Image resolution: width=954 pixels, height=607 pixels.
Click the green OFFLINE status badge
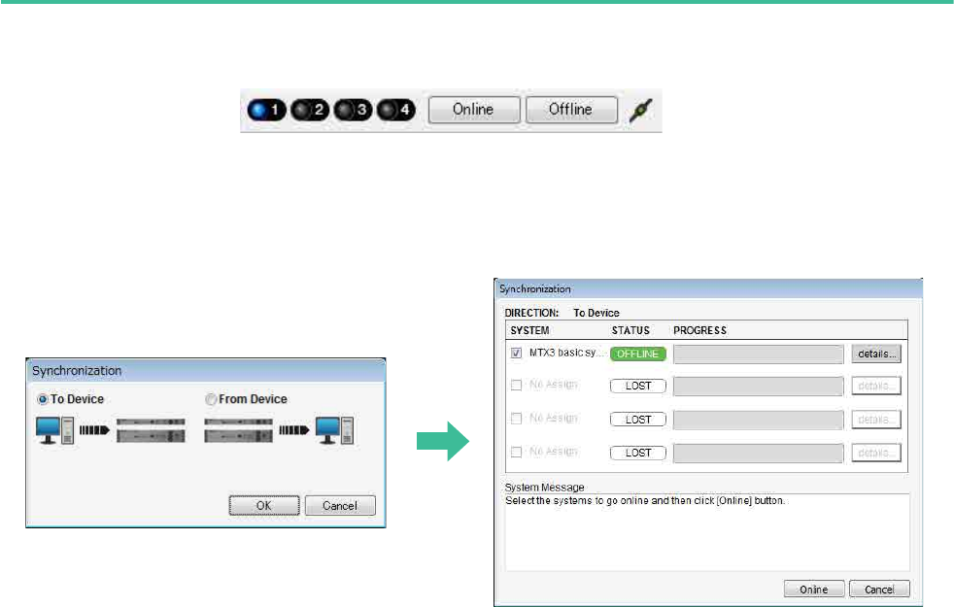tap(637, 354)
